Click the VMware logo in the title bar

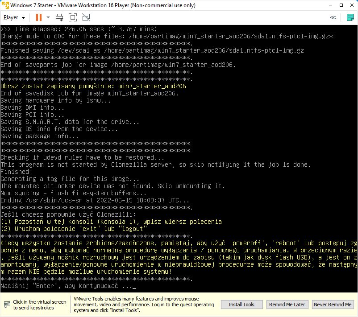(x=6, y=5)
